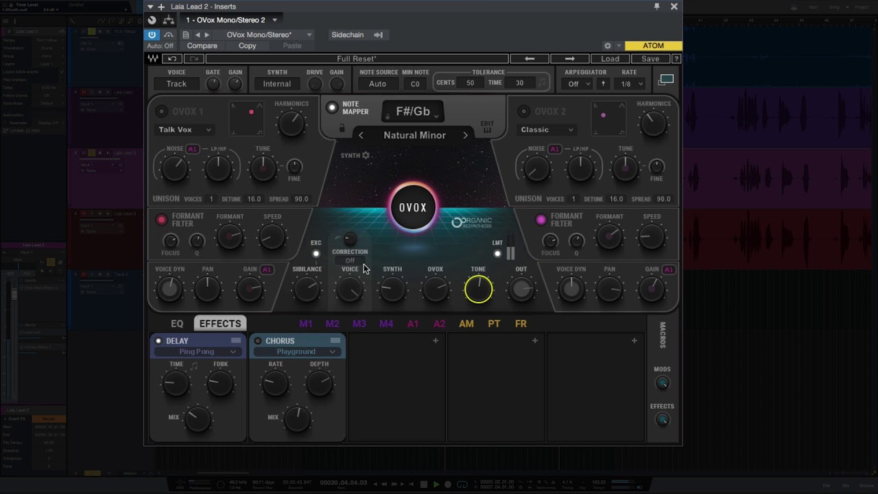Toggle OVOX 1 power on
The width and height of the screenshot is (878, 494).
click(x=162, y=111)
